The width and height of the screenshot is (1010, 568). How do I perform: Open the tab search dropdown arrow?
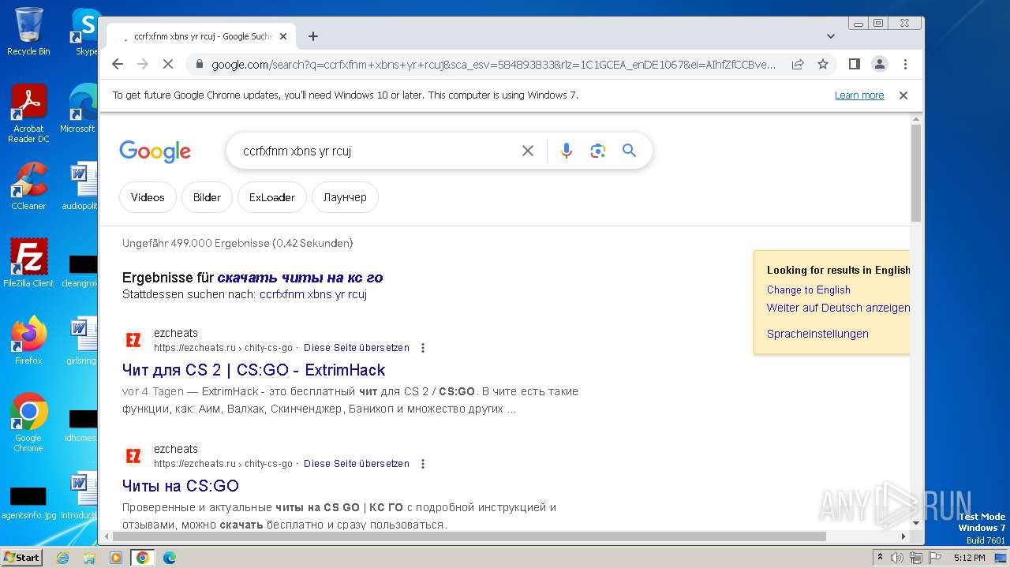[831, 36]
